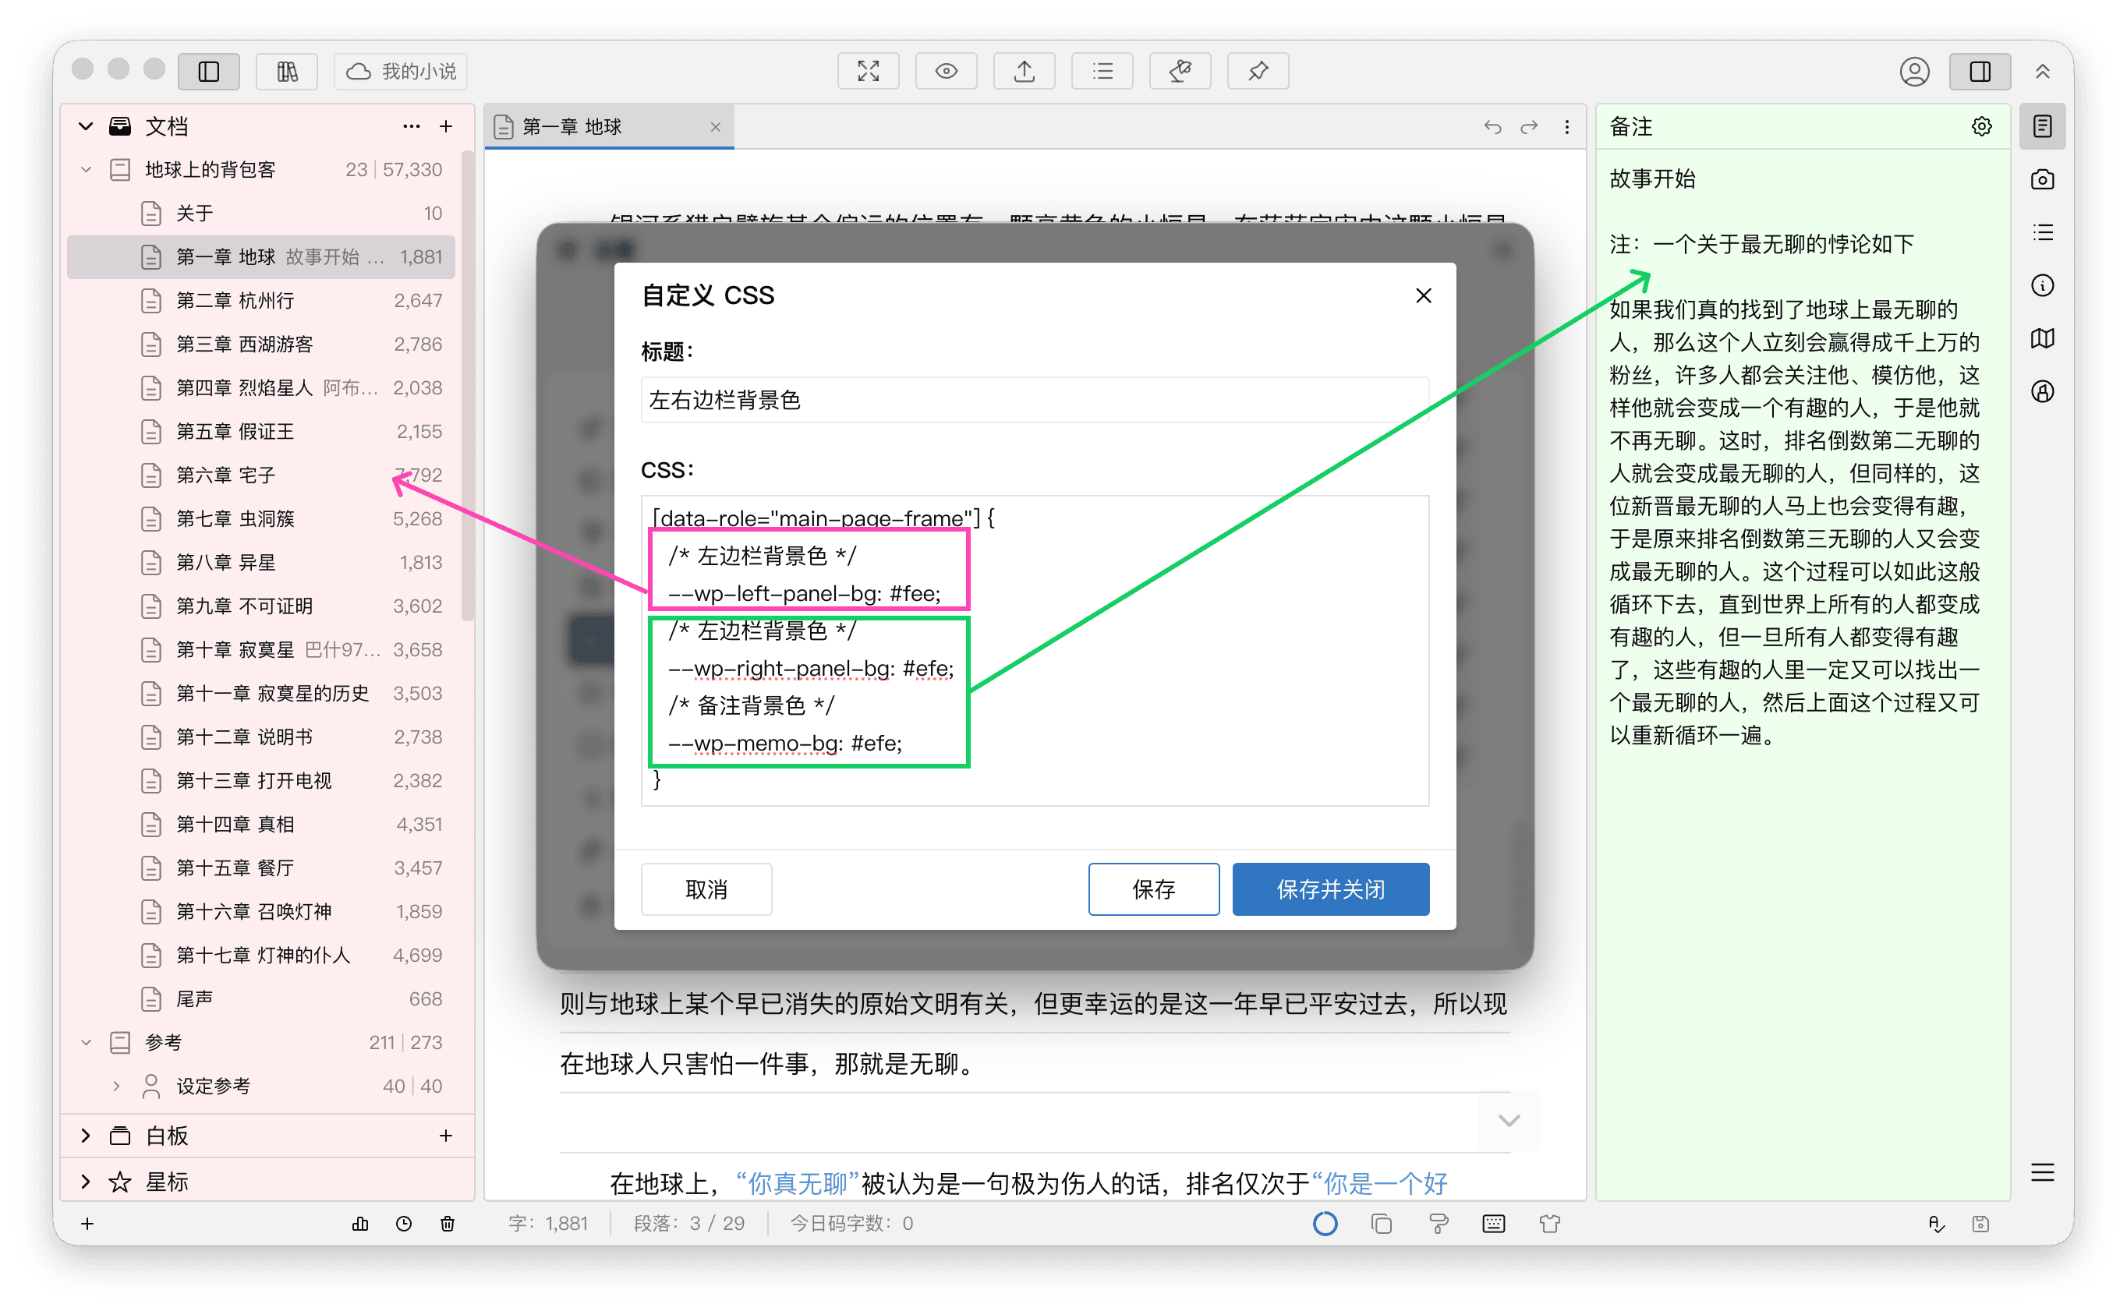Enter fullscreen with the expand arrows icon
This screenshot has width=2127, height=1311.
tap(868, 71)
